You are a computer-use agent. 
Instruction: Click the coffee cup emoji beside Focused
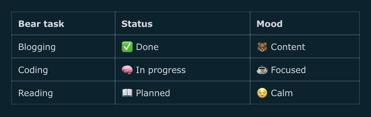pyautogui.click(x=262, y=70)
